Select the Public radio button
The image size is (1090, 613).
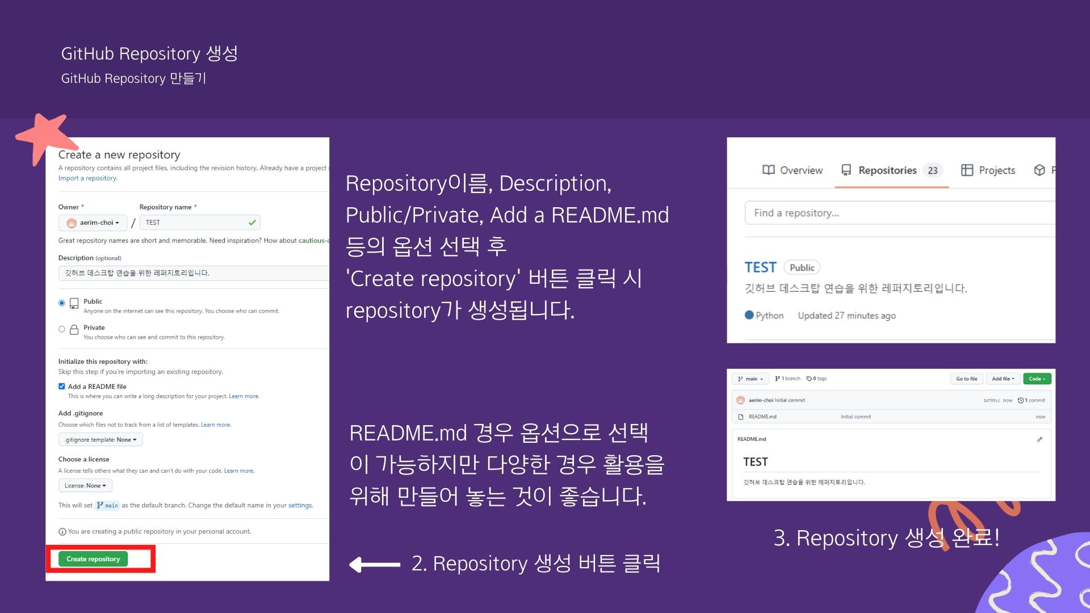[62, 303]
